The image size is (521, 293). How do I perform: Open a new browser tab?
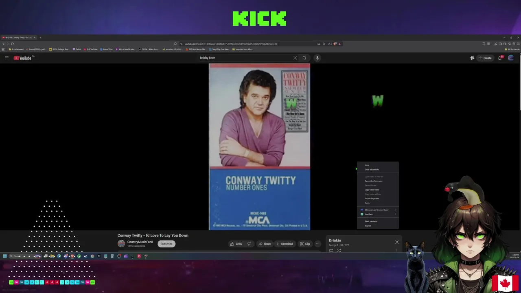point(40,37)
